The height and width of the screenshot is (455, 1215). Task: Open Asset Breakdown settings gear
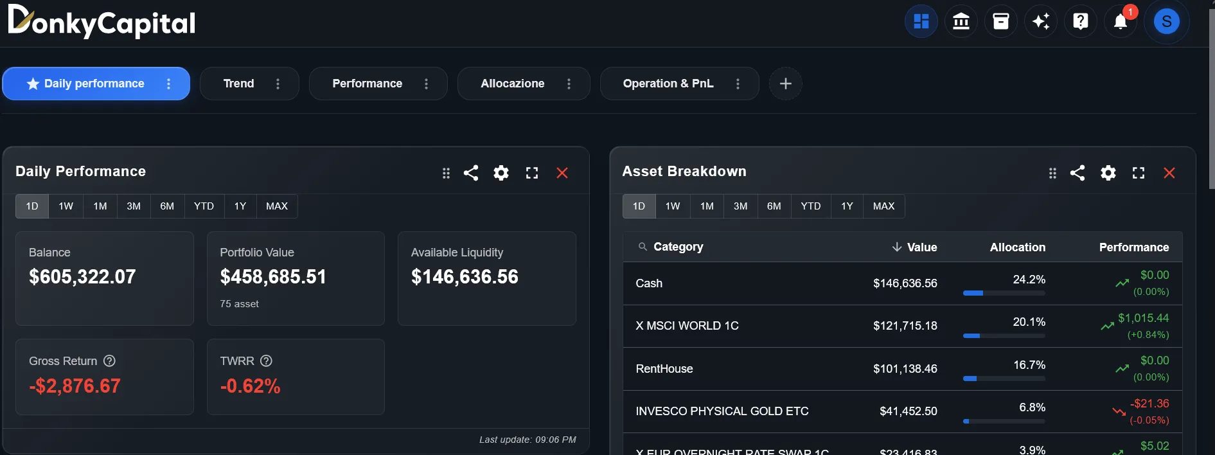pyautogui.click(x=1108, y=173)
